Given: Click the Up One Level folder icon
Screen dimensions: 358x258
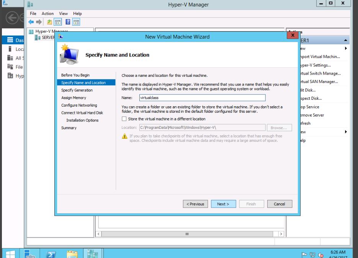Looking at the screenshot, I should coord(49,22).
